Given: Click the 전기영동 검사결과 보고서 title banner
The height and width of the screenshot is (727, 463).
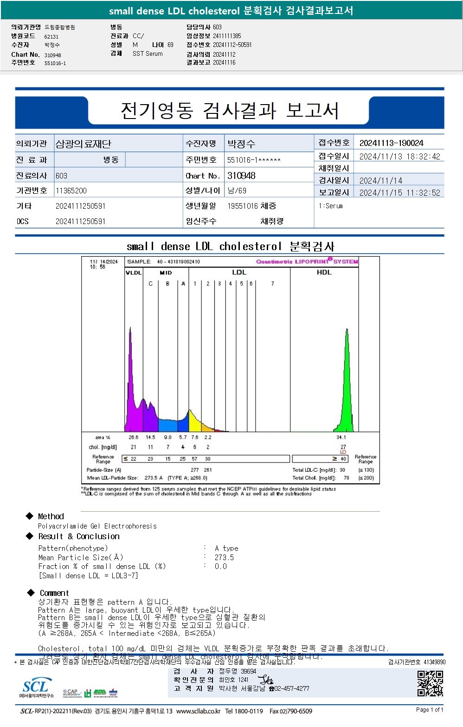Looking at the screenshot, I should pyautogui.click(x=230, y=111).
